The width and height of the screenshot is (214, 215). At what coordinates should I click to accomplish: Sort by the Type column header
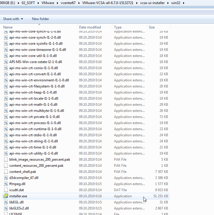point(118,27)
